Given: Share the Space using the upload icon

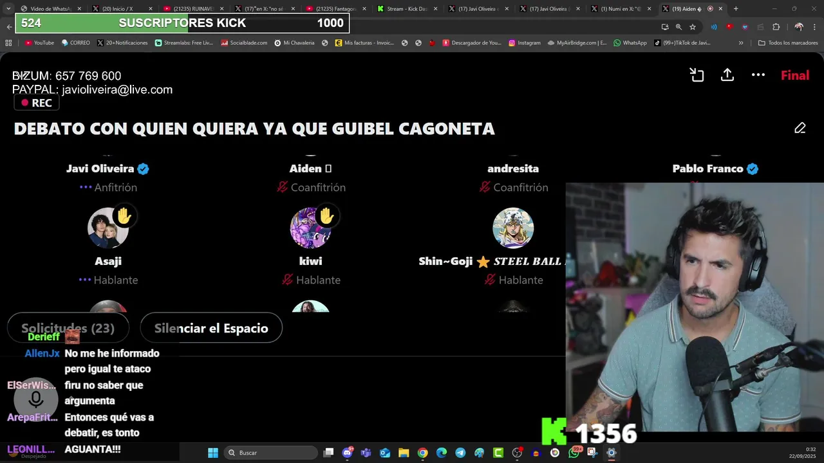Looking at the screenshot, I should click(x=727, y=75).
